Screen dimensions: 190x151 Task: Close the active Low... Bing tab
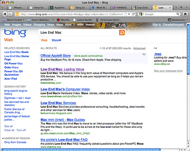(170, 8)
